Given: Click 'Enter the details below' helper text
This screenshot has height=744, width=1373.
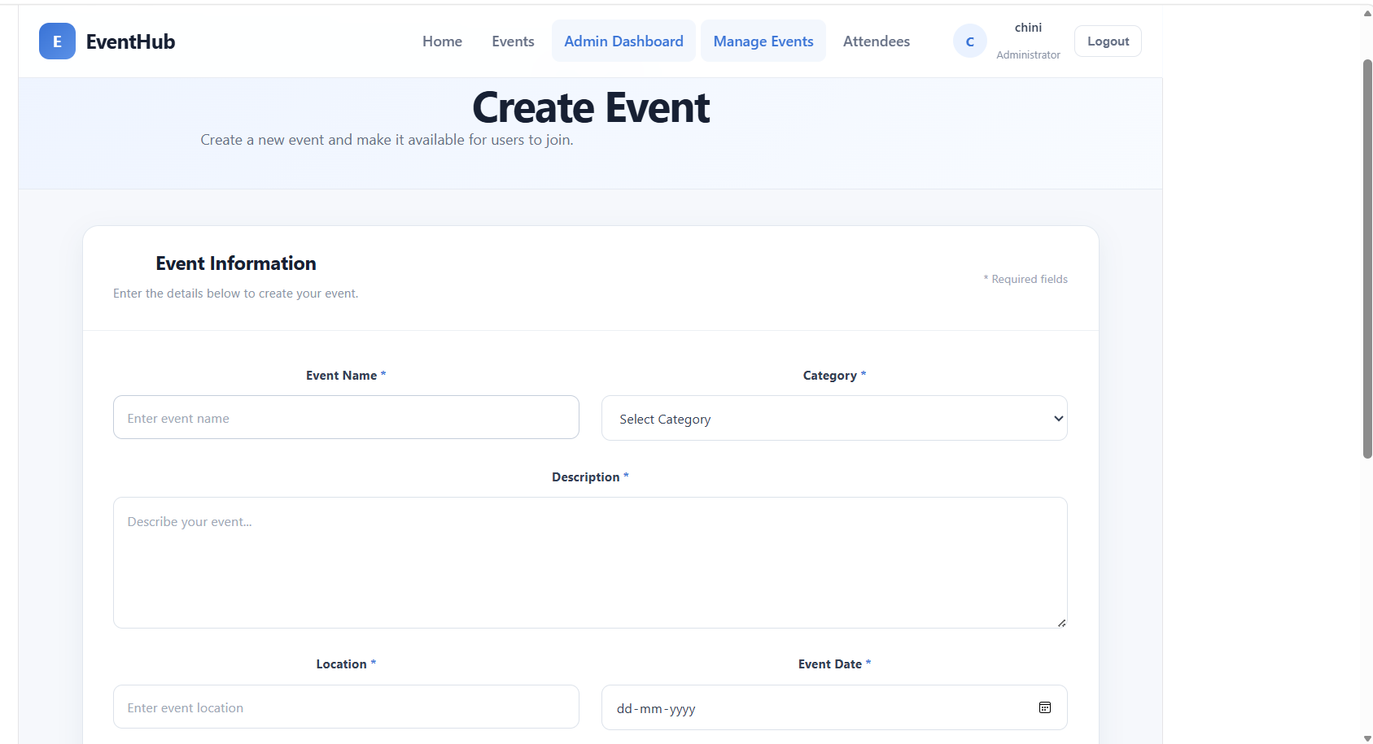Looking at the screenshot, I should pos(235,294).
